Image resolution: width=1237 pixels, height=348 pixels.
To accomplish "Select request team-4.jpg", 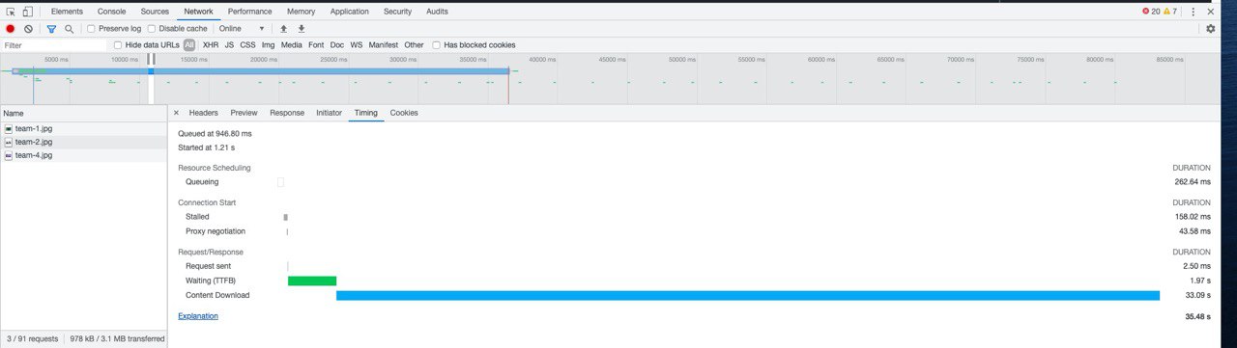I will coord(83,155).
